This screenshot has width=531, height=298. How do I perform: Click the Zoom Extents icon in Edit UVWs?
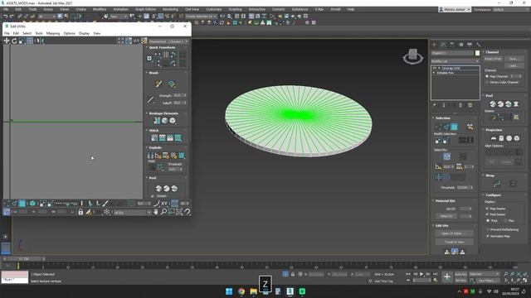(179, 212)
